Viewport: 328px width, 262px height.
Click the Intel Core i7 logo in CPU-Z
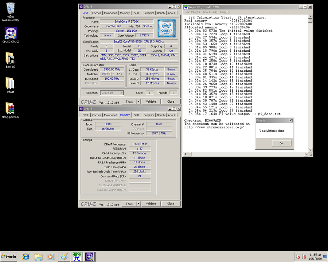[167, 28]
